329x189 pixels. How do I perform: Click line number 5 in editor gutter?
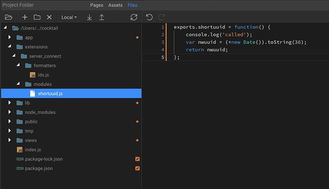pos(163,57)
